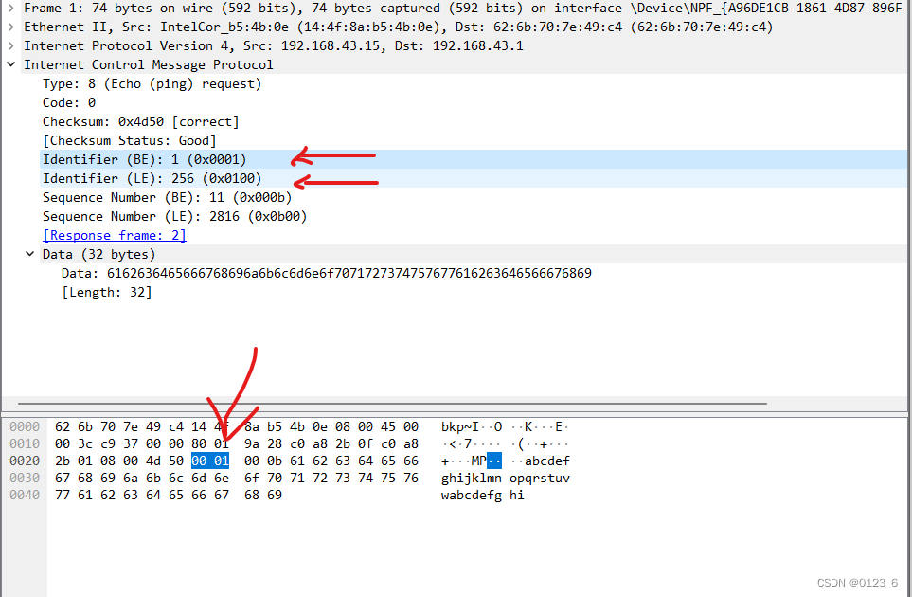
Task: Select the Data hex string row
Action: (327, 273)
